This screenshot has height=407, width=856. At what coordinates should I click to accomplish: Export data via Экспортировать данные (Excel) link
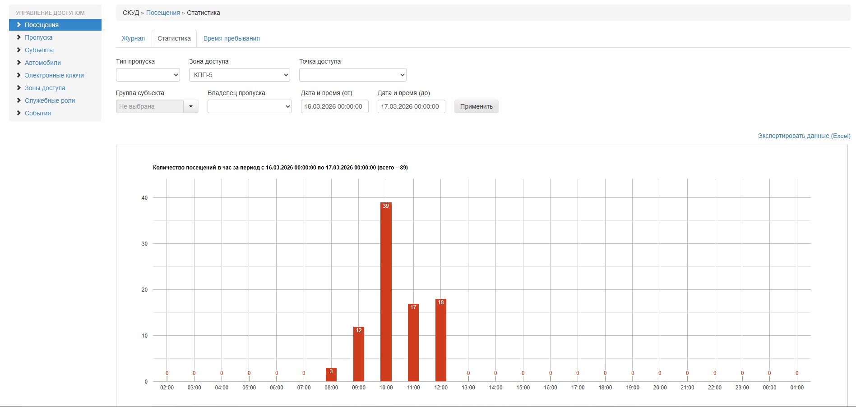coord(804,136)
